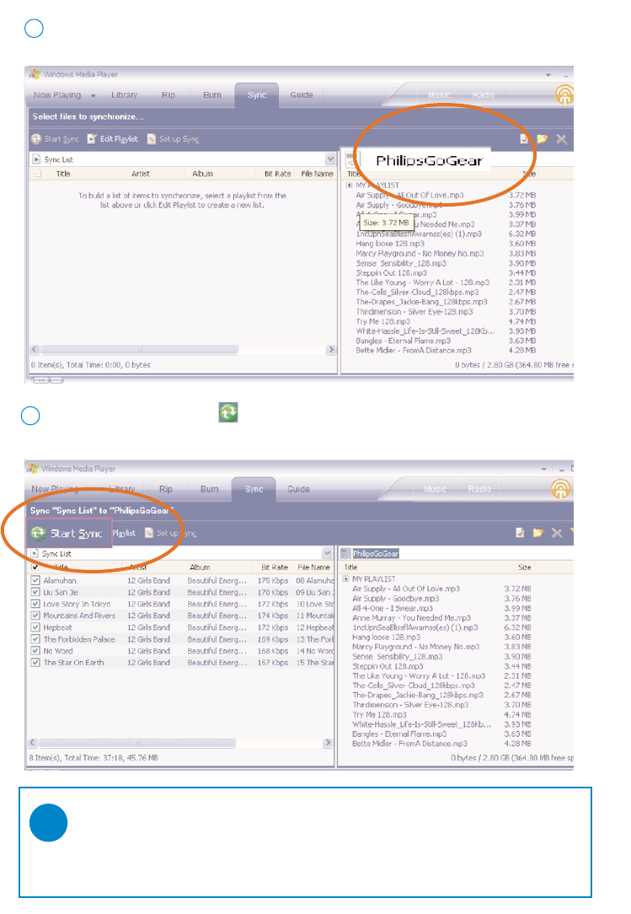631x914 pixels.
Task: Select 'Thirdimension - Silver Eye-128.mp3' in lower window
Action: (410, 705)
